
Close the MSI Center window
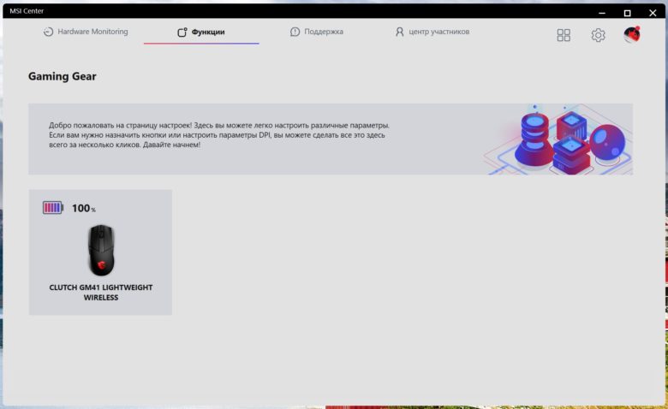(x=653, y=13)
